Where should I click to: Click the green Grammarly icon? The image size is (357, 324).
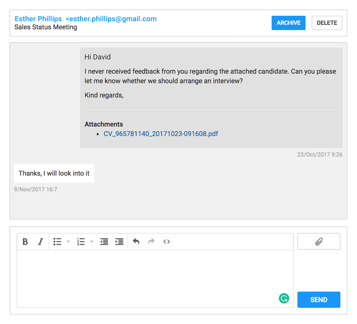284,299
